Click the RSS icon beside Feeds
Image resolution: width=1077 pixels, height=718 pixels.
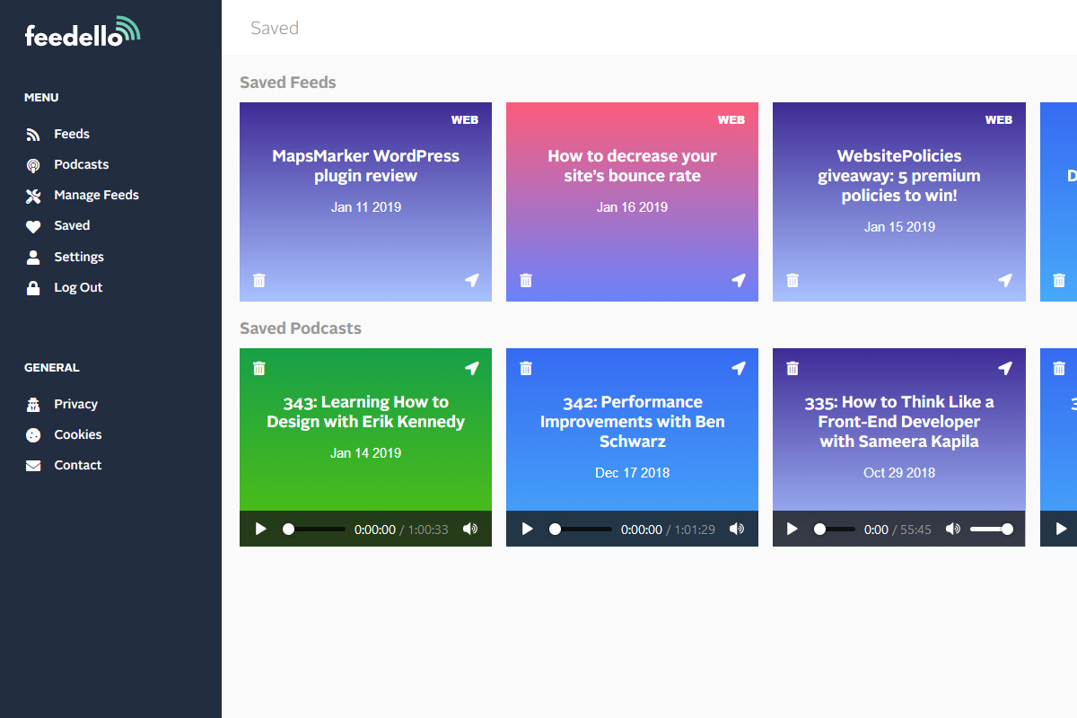point(33,135)
